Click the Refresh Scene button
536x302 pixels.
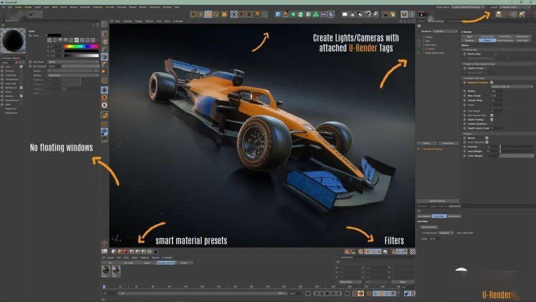click(429, 227)
